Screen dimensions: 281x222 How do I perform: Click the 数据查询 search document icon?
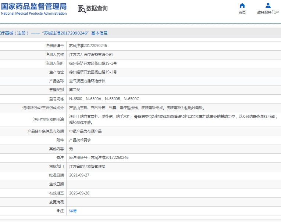[82, 9]
